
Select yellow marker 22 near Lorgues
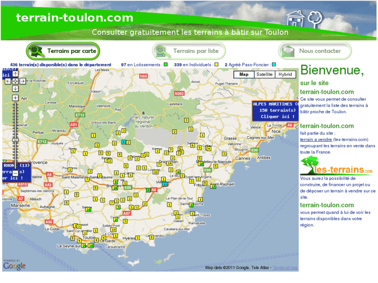click(156, 172)
